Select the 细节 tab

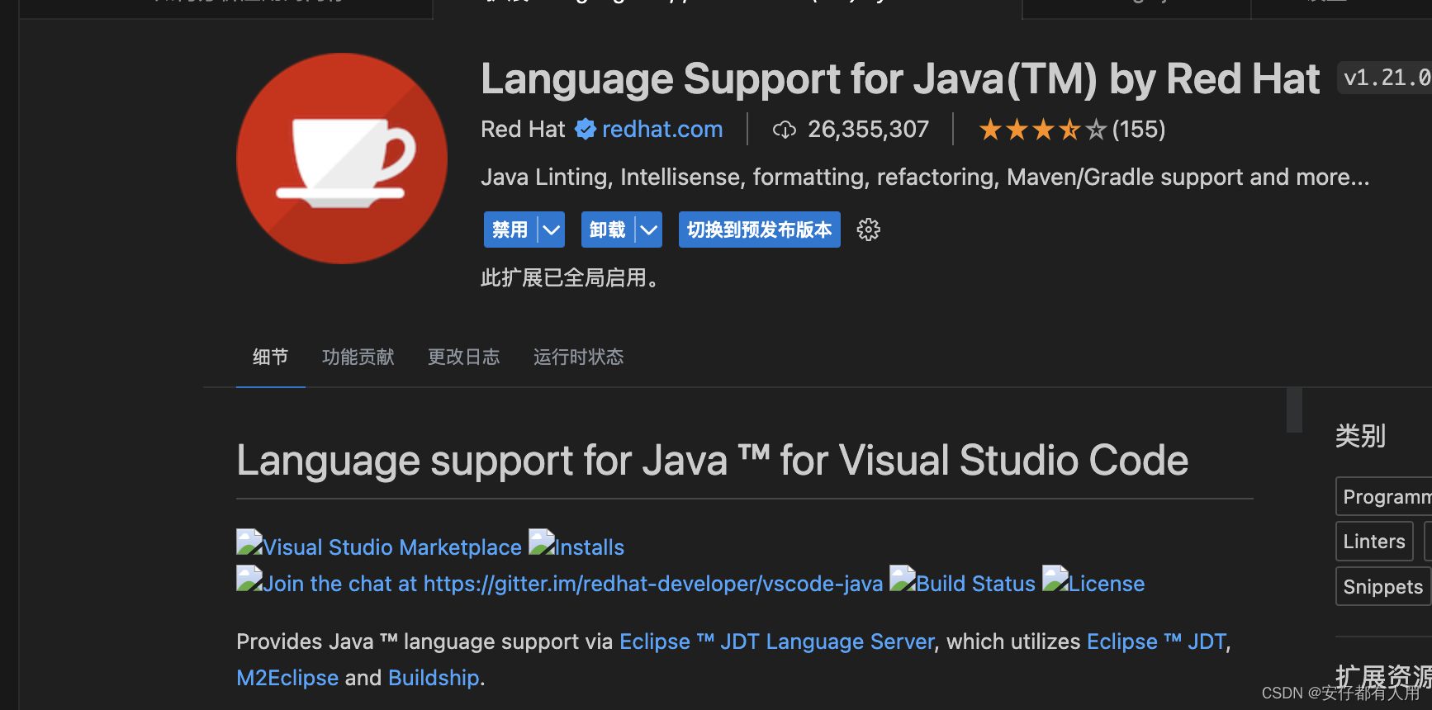[x=271, y=357]
